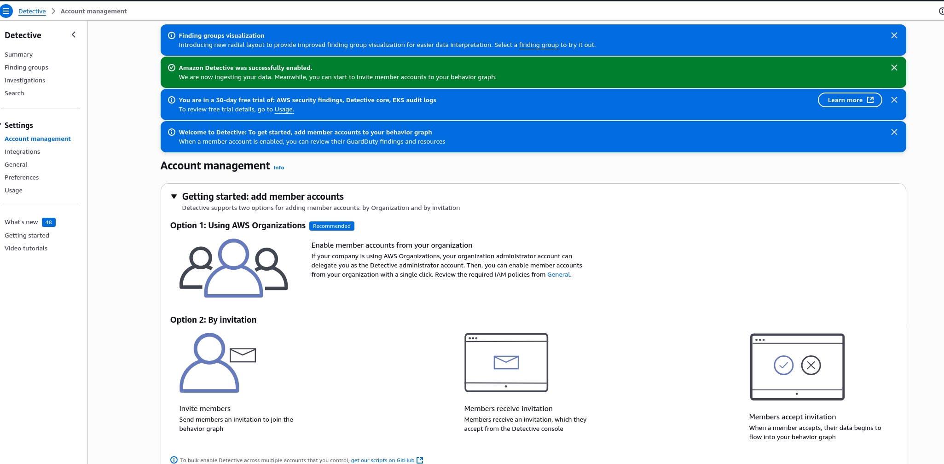Image resolution: width=944 pixels, height=464 pixels.
Task: Click 'Option 2: By invitation' heading
Action: (213, 320)
